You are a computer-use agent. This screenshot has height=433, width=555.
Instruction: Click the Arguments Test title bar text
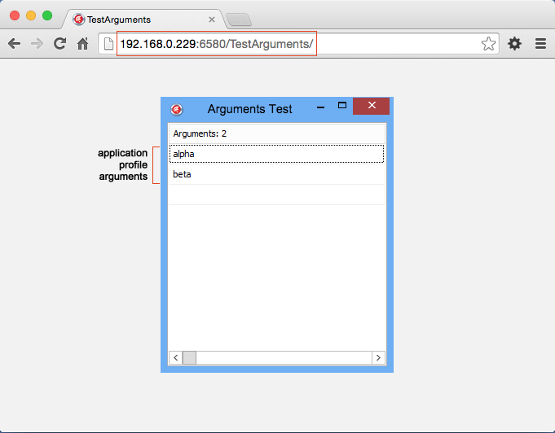(x=250, y=109)
